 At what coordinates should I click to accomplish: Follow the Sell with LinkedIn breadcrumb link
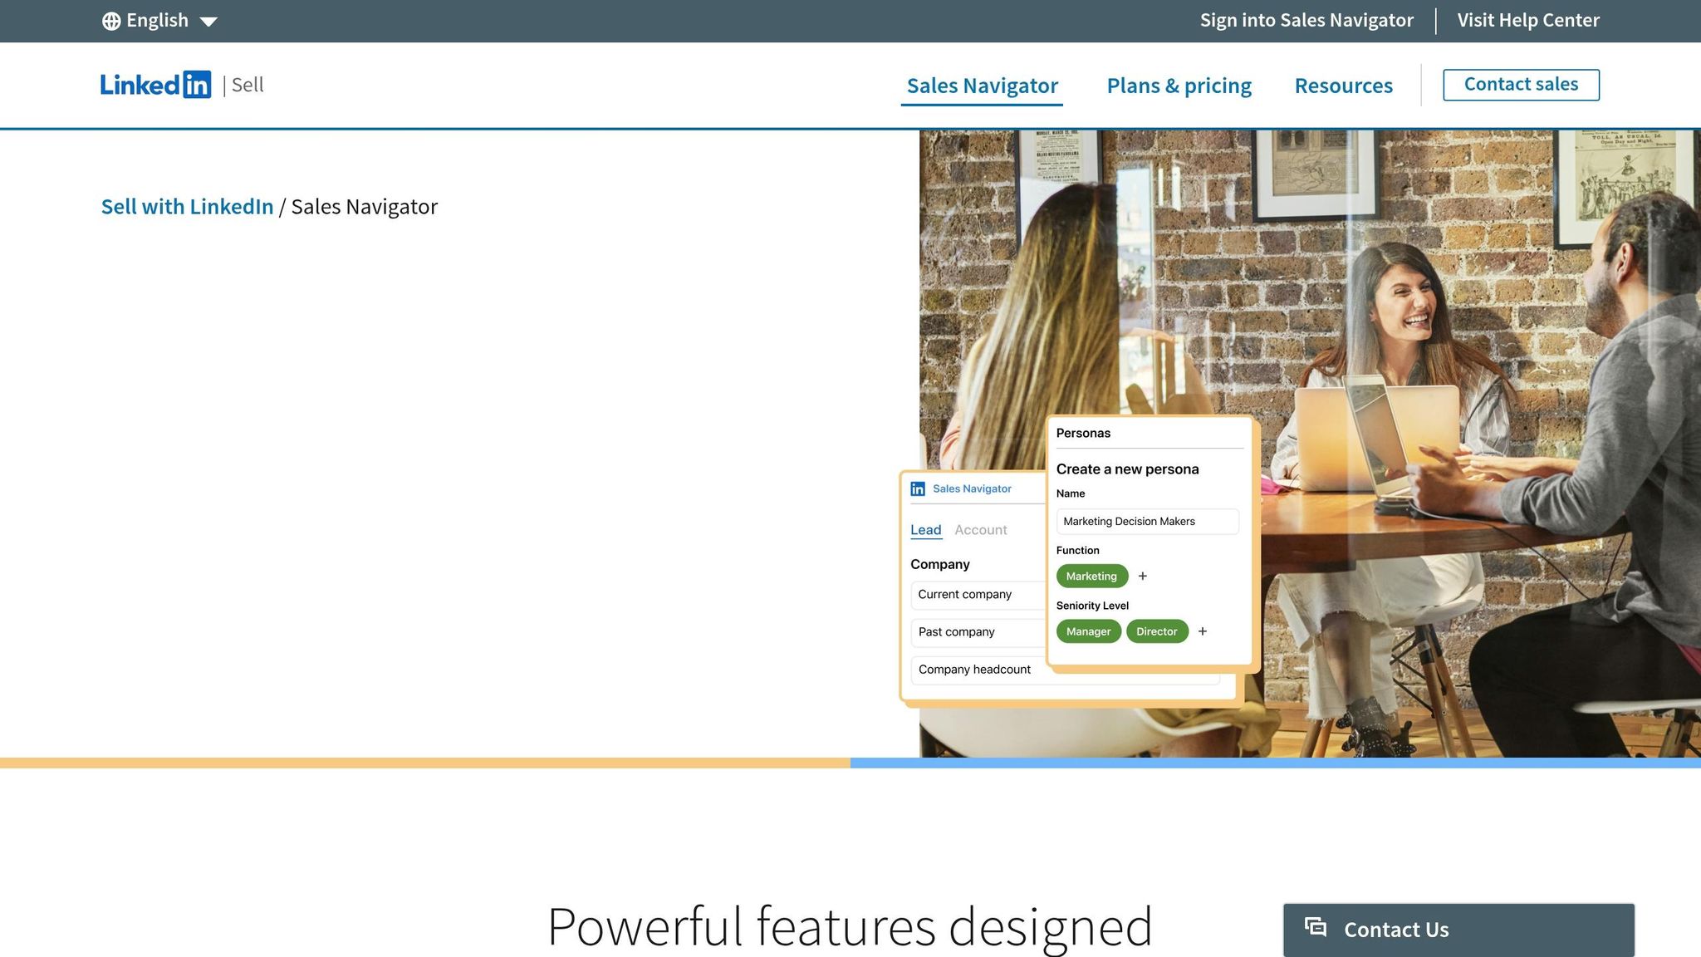click(x=188, y=206)
